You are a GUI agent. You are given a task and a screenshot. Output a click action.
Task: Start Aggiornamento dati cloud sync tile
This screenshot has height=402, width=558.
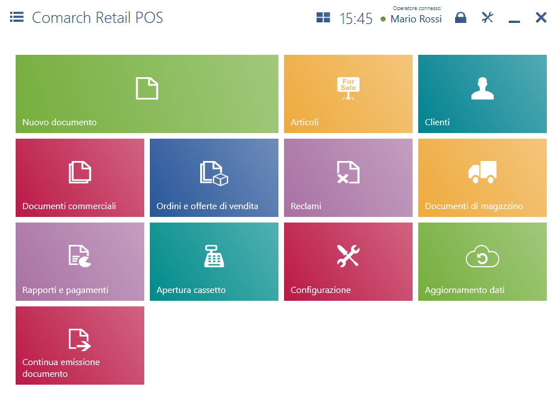(482, 262)
